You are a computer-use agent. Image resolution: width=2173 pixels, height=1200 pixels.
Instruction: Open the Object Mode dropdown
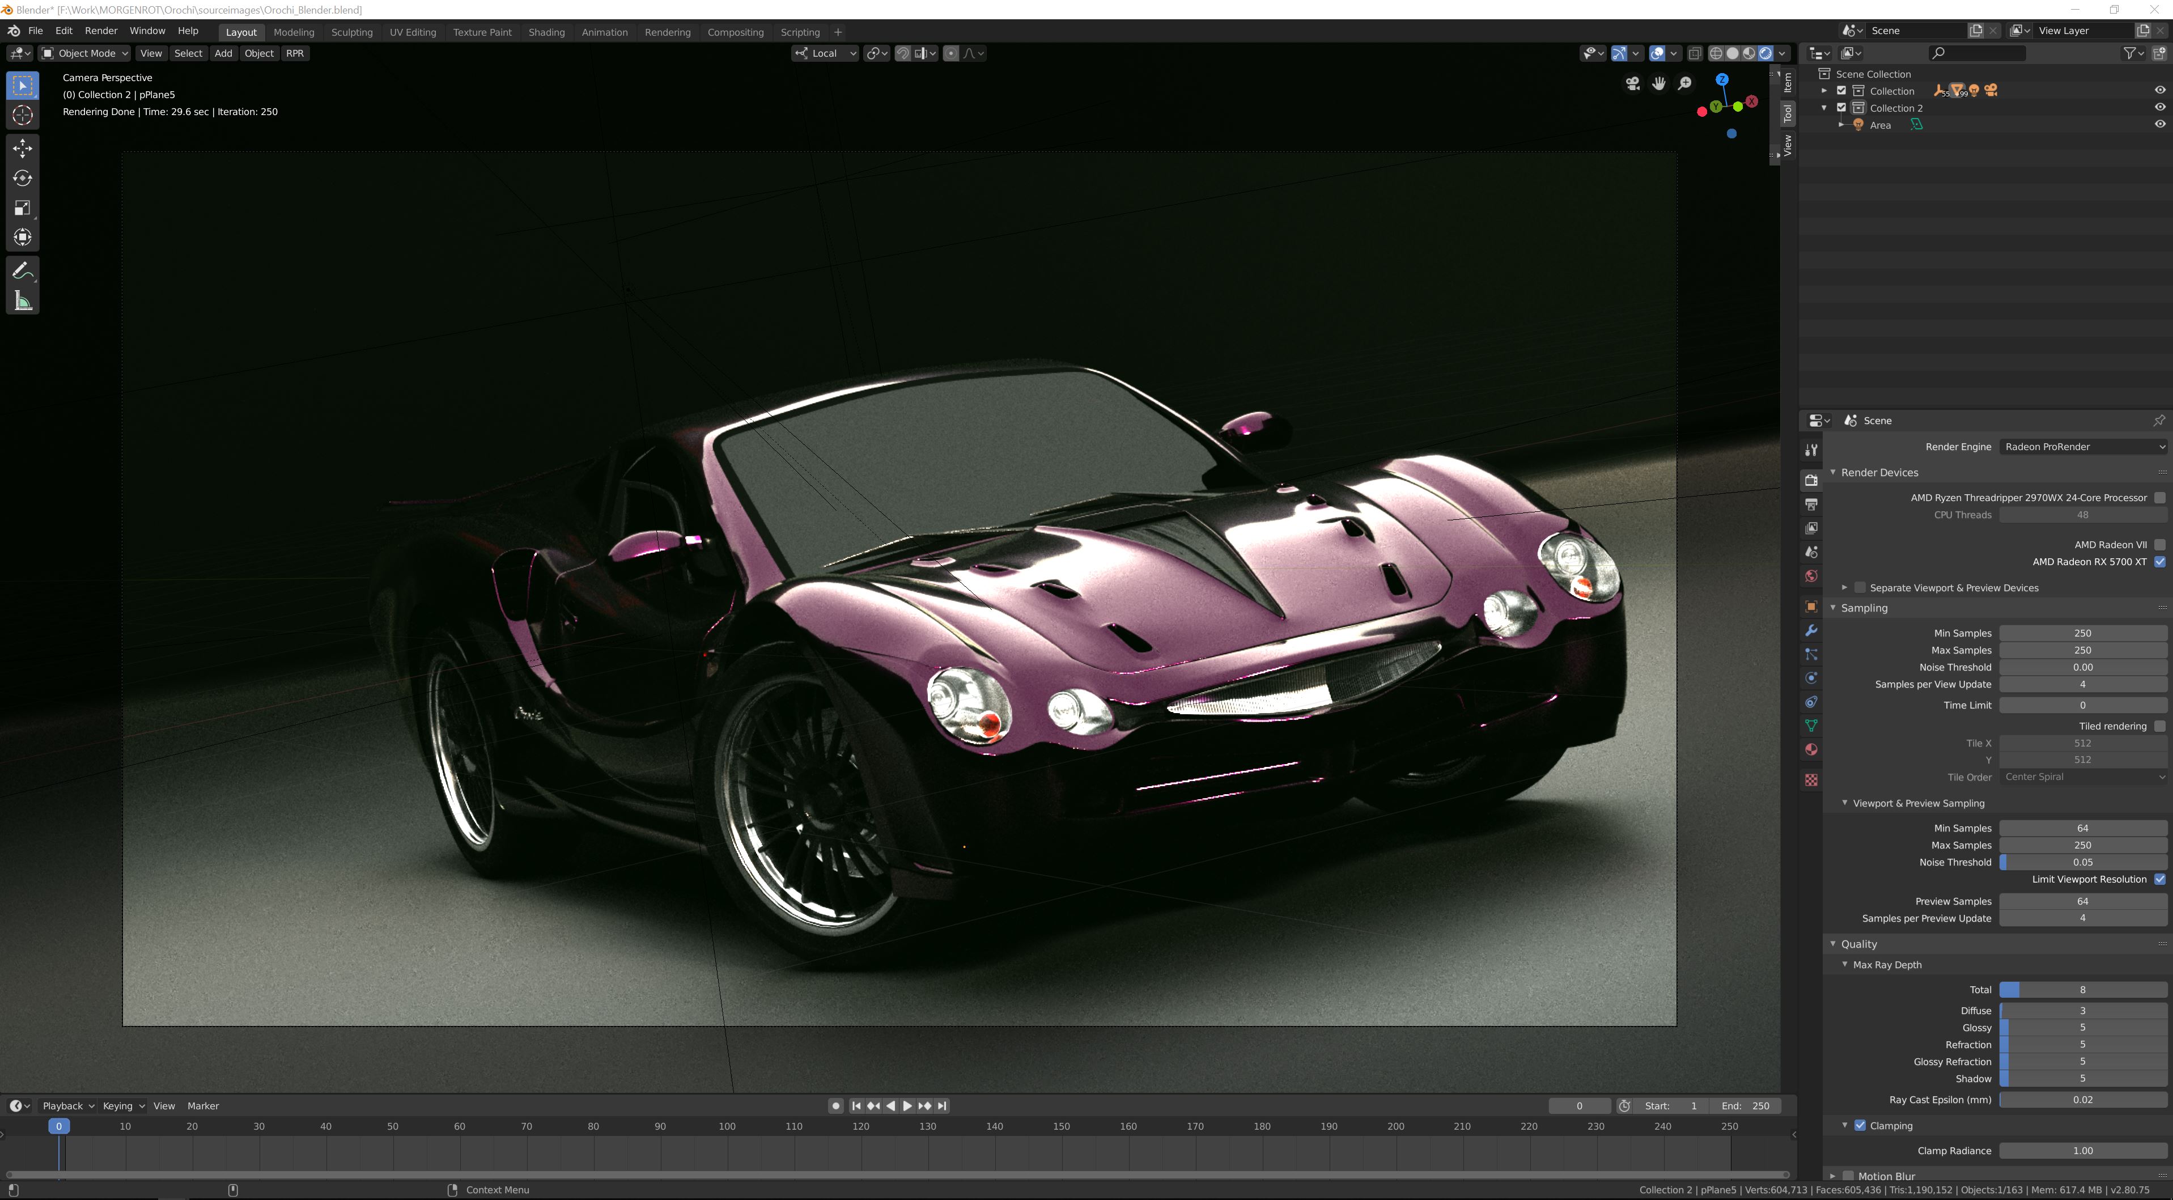click(84, 53)
